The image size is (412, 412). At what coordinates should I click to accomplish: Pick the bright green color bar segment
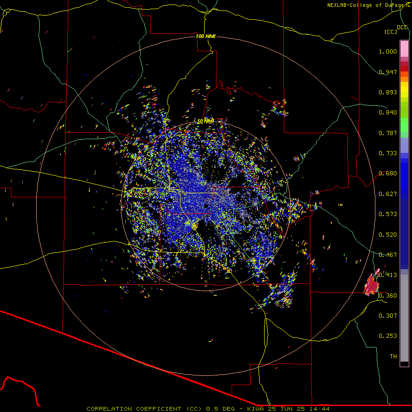tap(404, 125)
